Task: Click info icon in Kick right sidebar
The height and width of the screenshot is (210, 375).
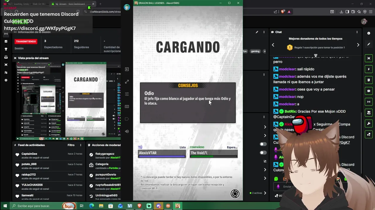Action: (x=369, y=33)
